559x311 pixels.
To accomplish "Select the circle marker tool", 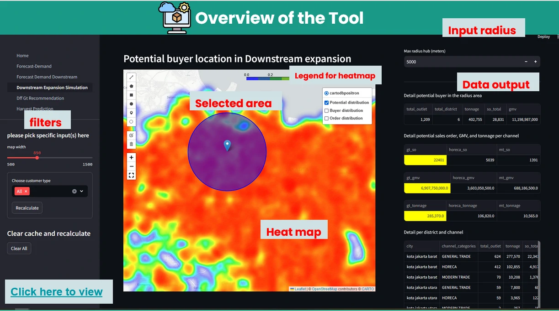I will (x=131, y=122).
